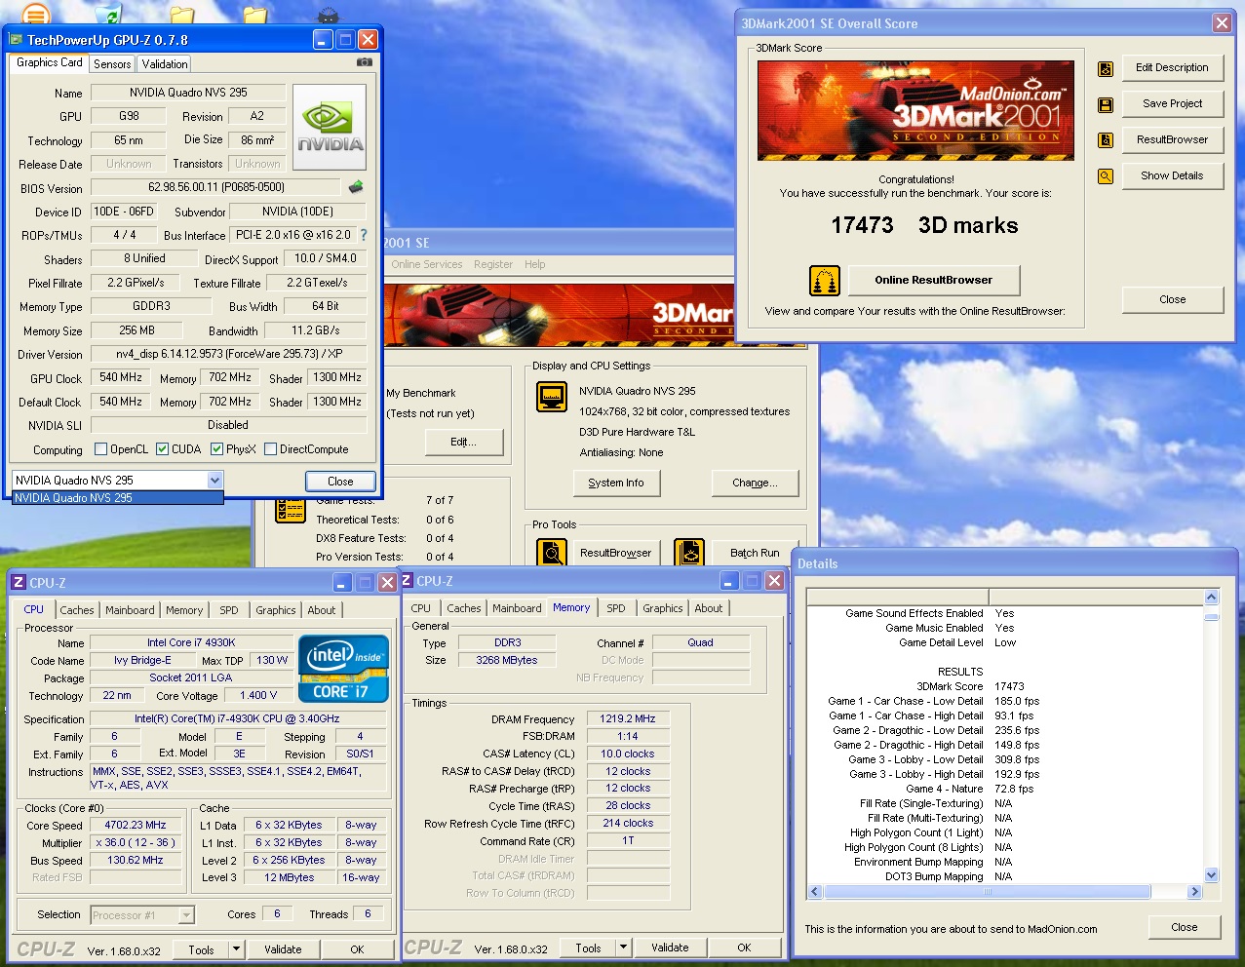The height and width of the screenshot is (967, 1245).
Task: Click the Memory CPU-Z window title icon
Action: (408, 580)
